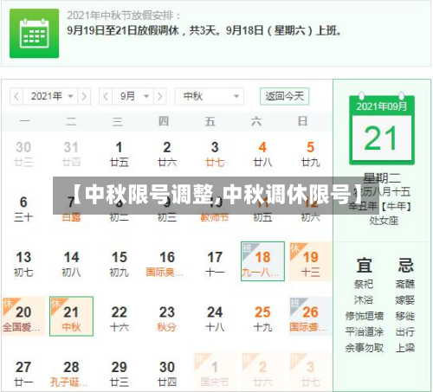Click 2021年中秋节放假安排 heading
The width and height of the screenshot is (433, 392).
124,16
